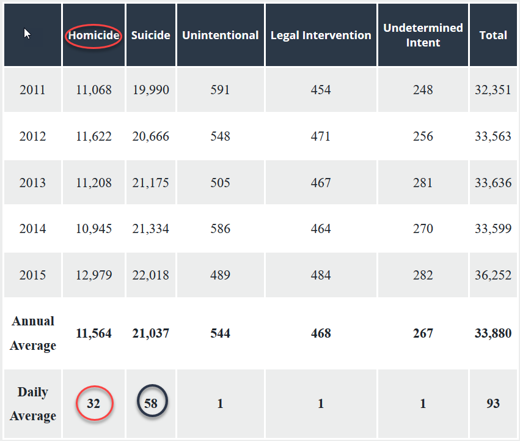This screenshot has width=520, height=441.
Task: Click the Legal Intervention column header
Action: 321,35
